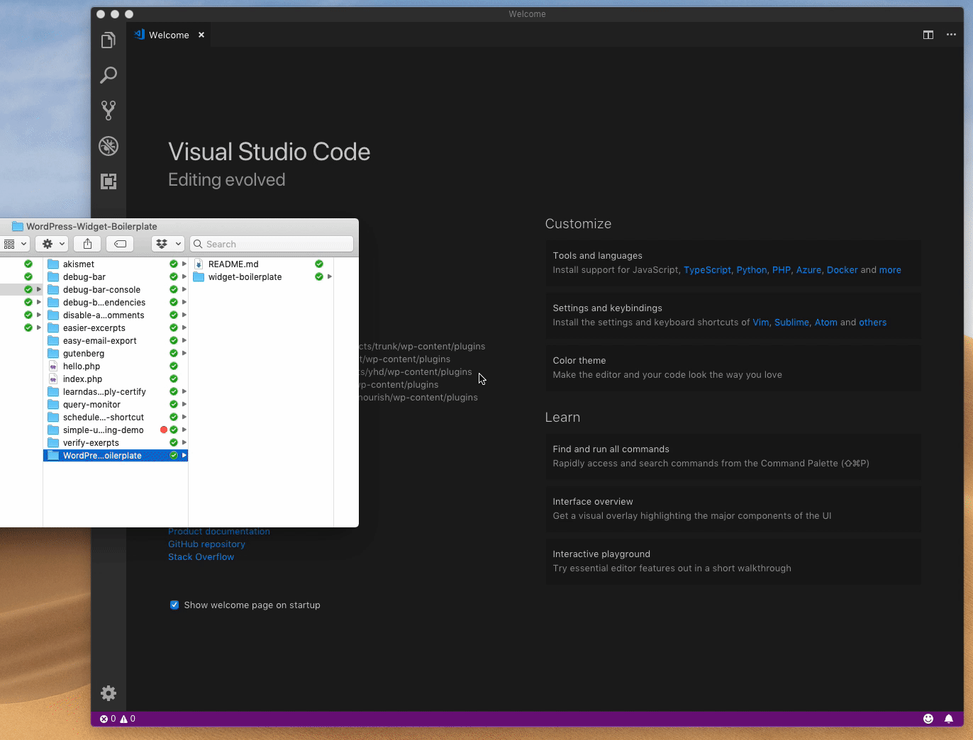
Task: Open the Docker support link
Action: point(843,270)
